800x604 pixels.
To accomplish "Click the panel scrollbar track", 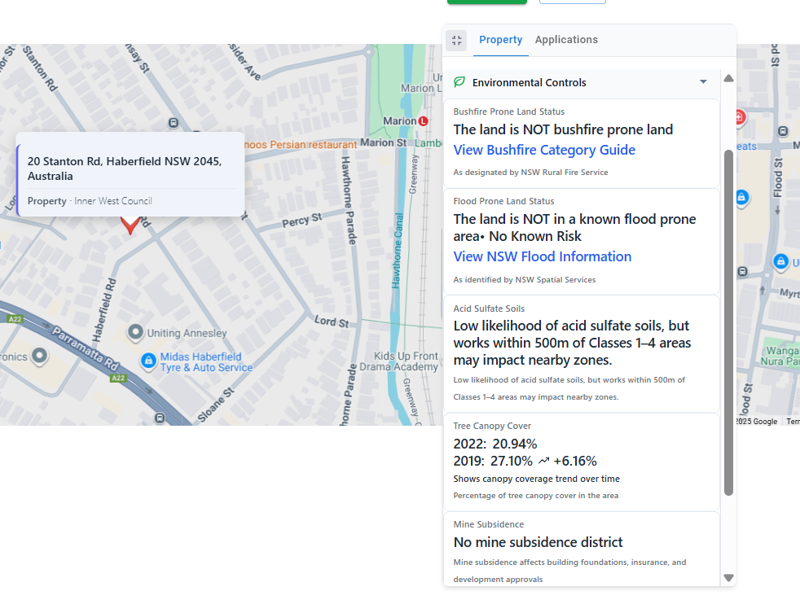I will 728,326.
